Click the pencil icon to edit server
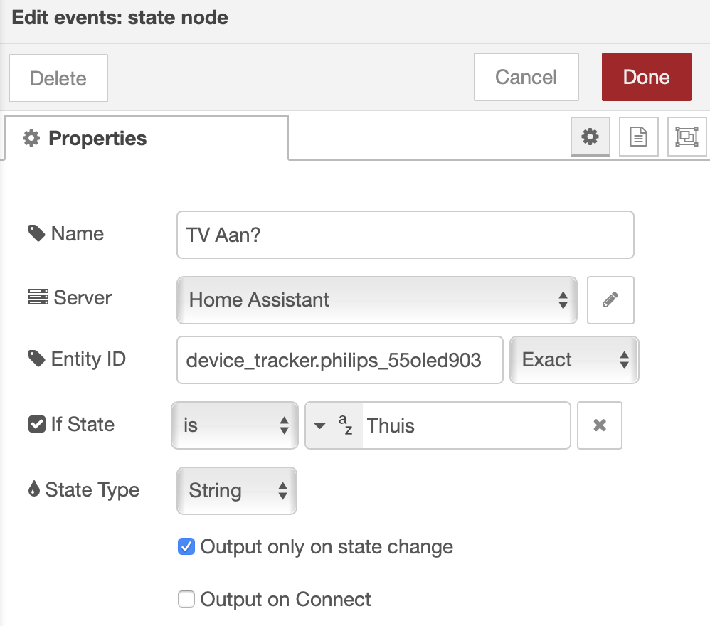710x626 pixels. pyautogui.click(x=610, y=299)
